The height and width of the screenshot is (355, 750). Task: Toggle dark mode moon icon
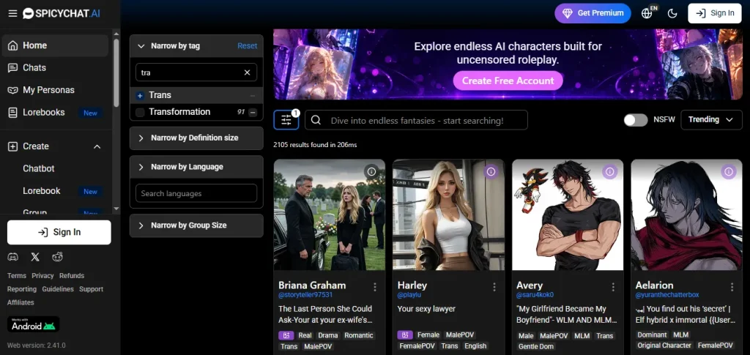(672, 13)
